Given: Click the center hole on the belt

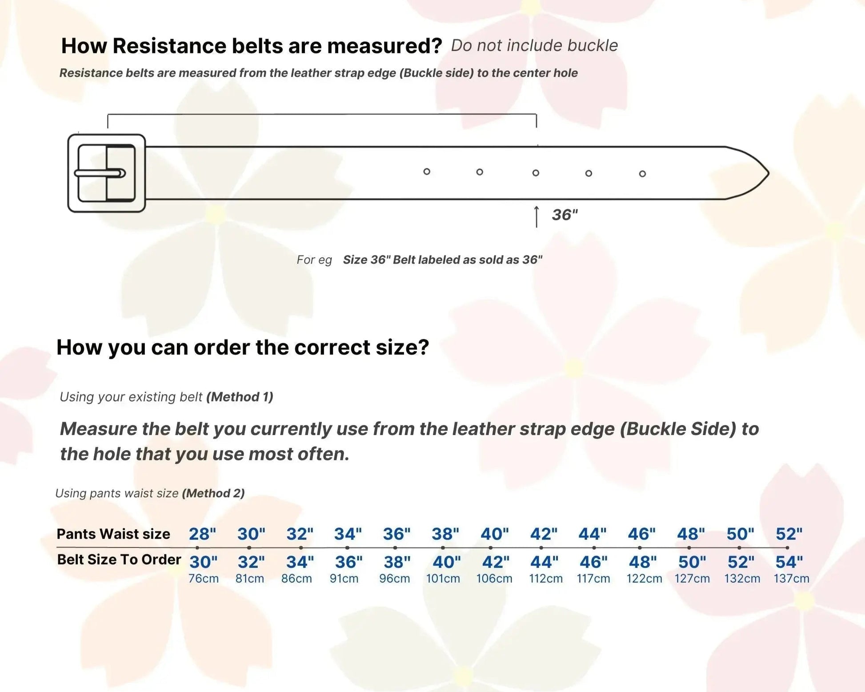Looking at the screenshot, I should pos(536,172).
